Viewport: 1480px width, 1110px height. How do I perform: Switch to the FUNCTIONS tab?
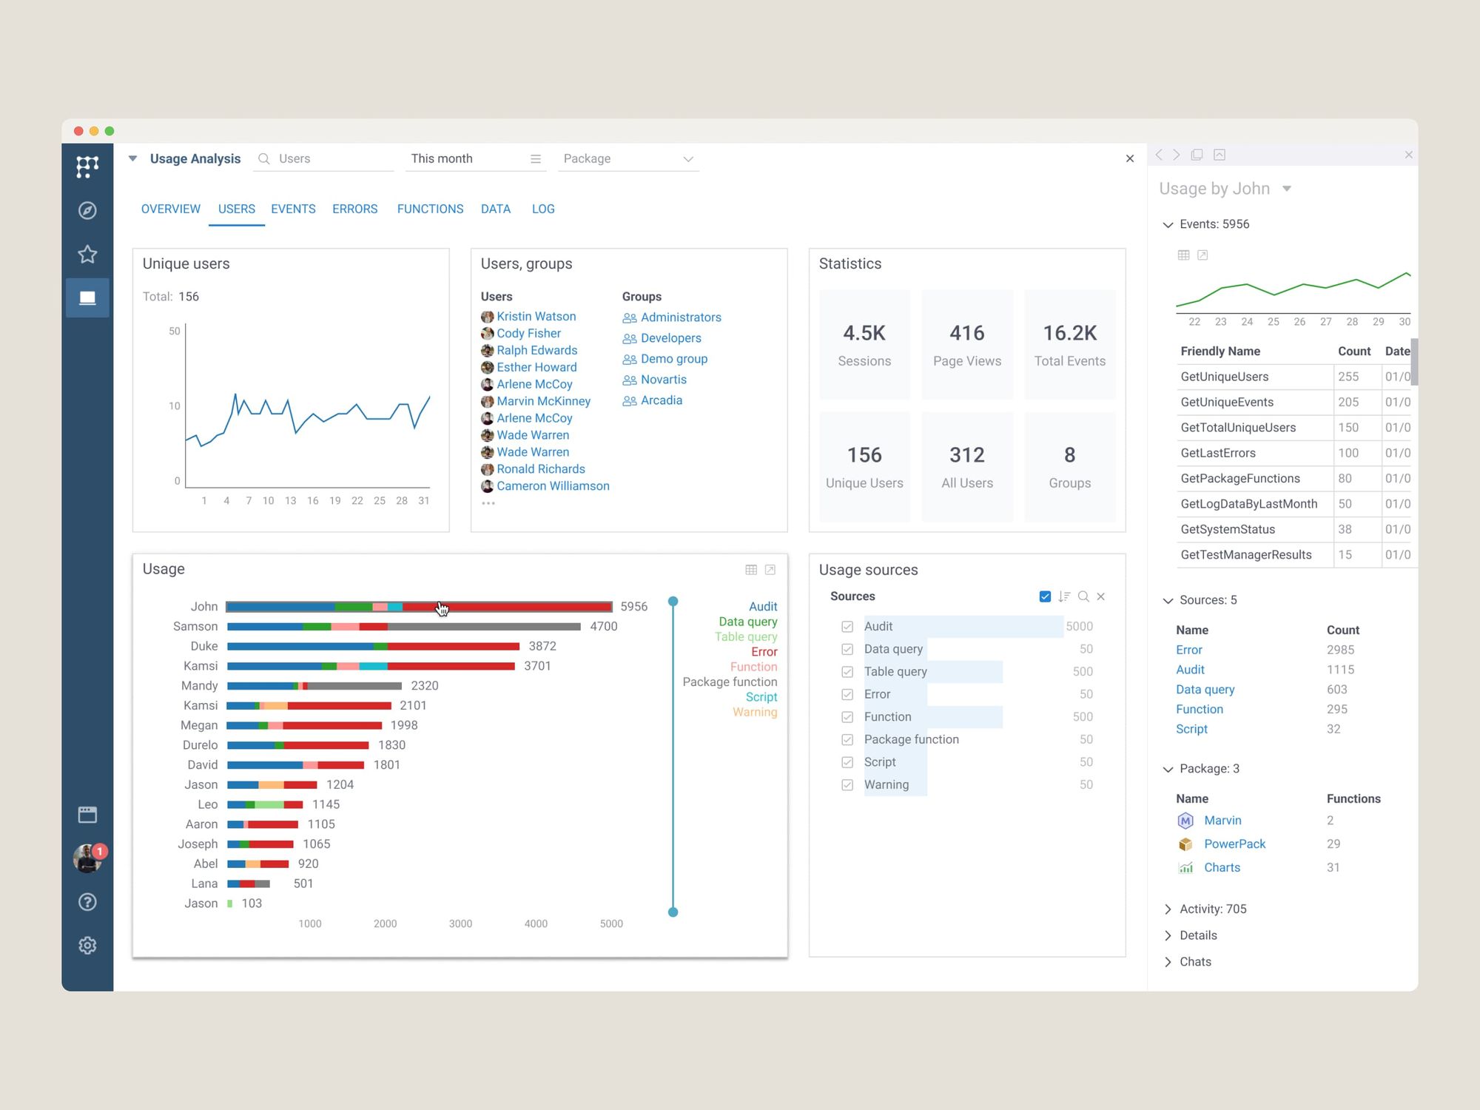pos(430,209)
